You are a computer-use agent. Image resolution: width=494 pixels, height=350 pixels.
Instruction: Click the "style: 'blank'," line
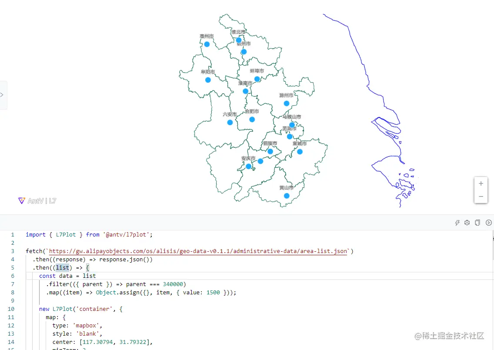coord(77,333)
